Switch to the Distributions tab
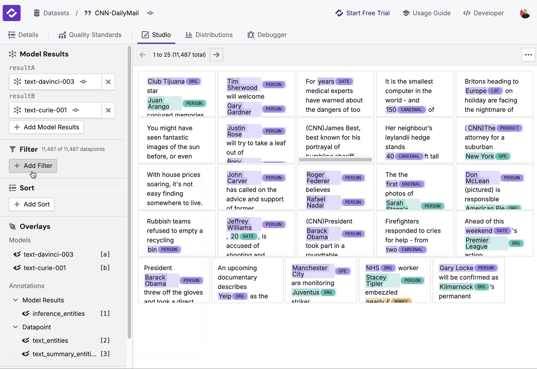This screenshot has width=537, height=369. click(209, 34)
